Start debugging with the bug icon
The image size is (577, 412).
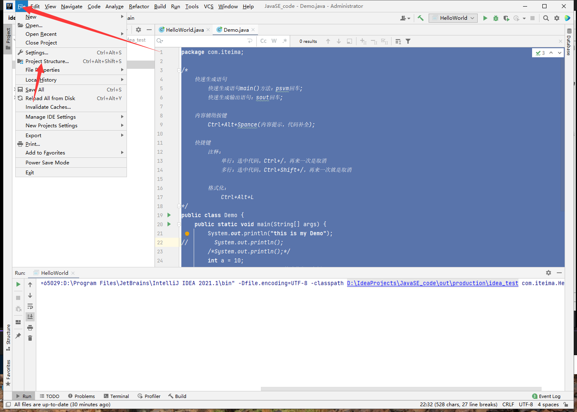pyautogui.click(x=496, y=18)
